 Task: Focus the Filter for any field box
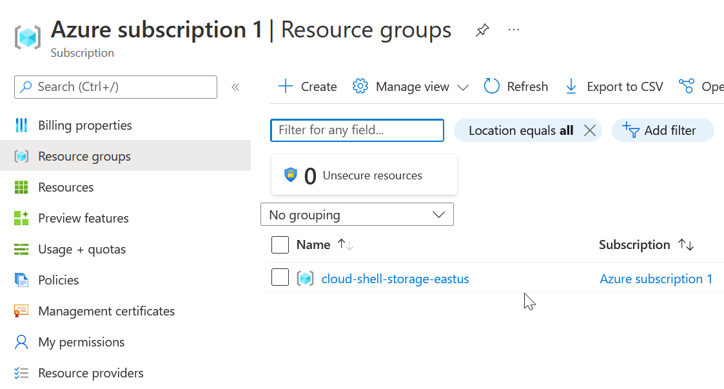tap(357, 130)
